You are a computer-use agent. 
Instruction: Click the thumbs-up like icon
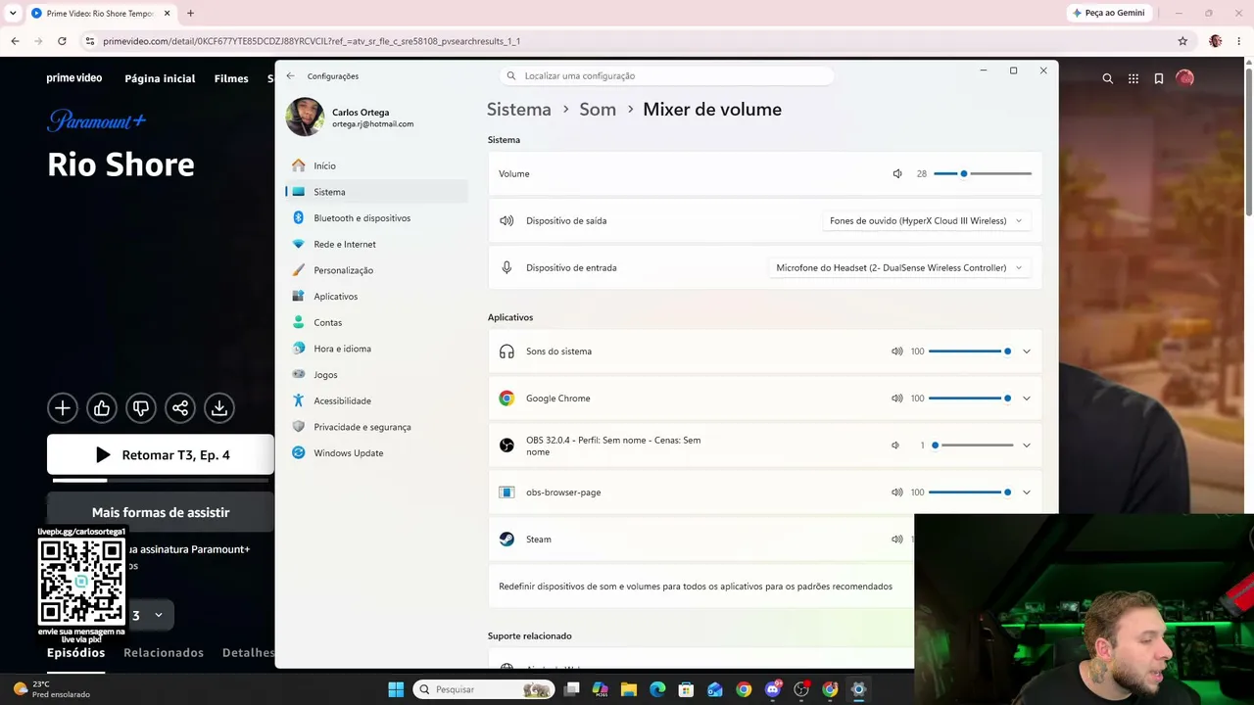coord(102,408)
